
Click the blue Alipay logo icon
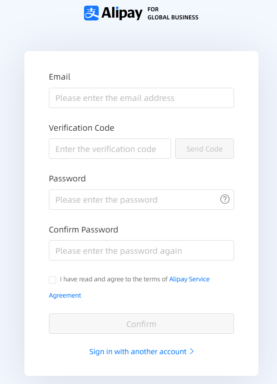coord(91,13)
